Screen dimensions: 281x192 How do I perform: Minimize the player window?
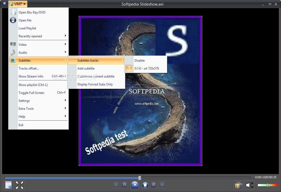(x=263, y=4)
